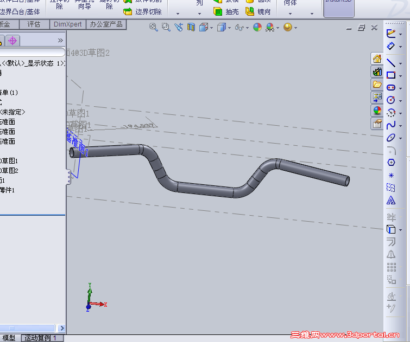The height and width of the screenshot is (342, 410).
Task: Open the Appearances task pane
Action: pyautogui.click(x=377, y=111)
